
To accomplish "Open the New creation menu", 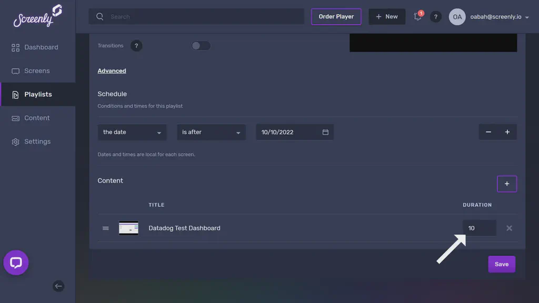I will point(387,16).
